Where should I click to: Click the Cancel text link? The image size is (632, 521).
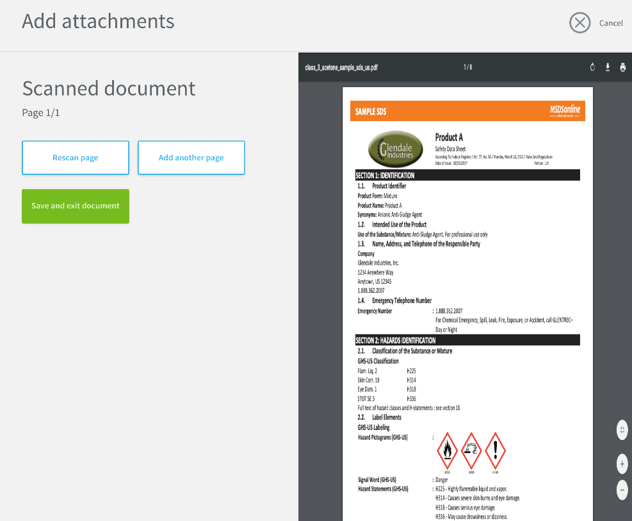tap(611, 23)
